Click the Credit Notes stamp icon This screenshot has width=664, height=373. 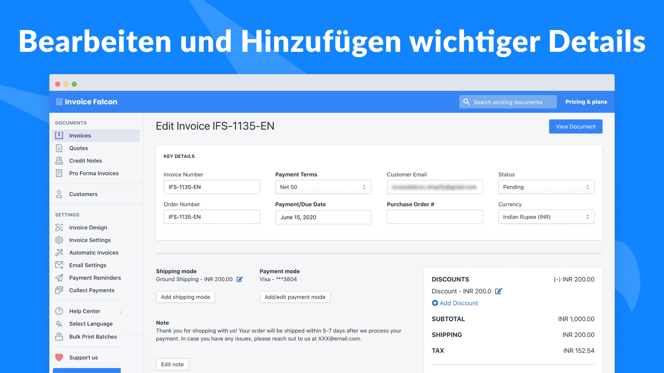59,160
